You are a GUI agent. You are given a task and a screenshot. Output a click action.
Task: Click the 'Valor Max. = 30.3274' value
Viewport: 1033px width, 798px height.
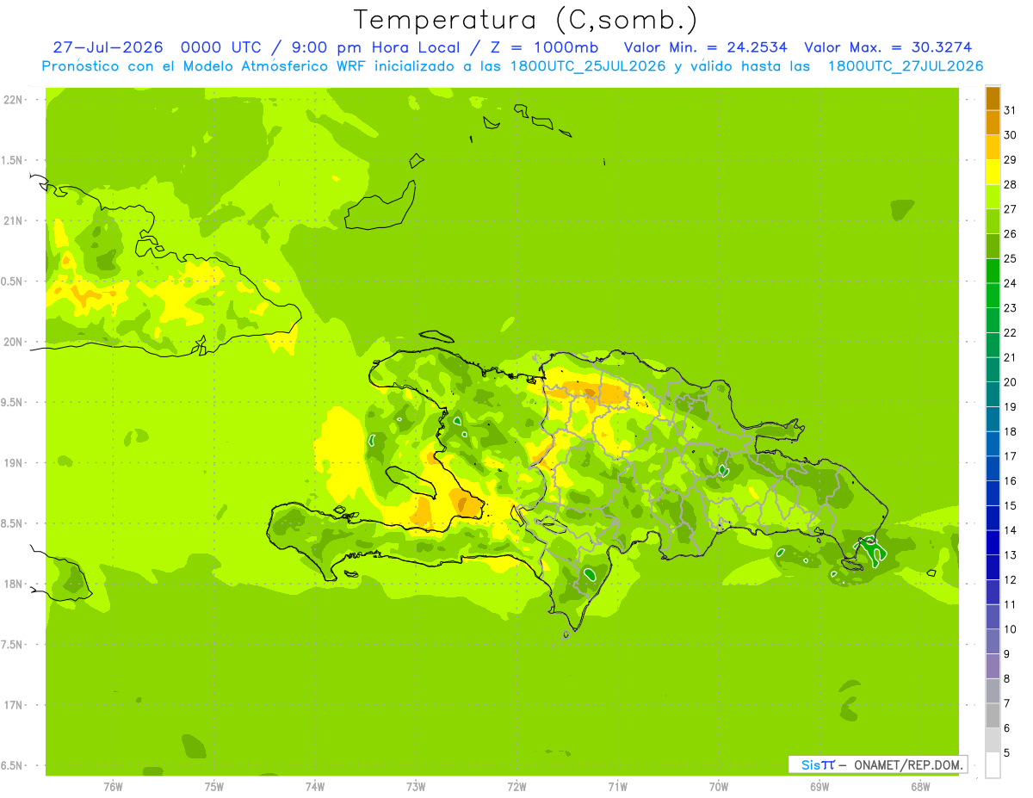(x=888, y=47)
